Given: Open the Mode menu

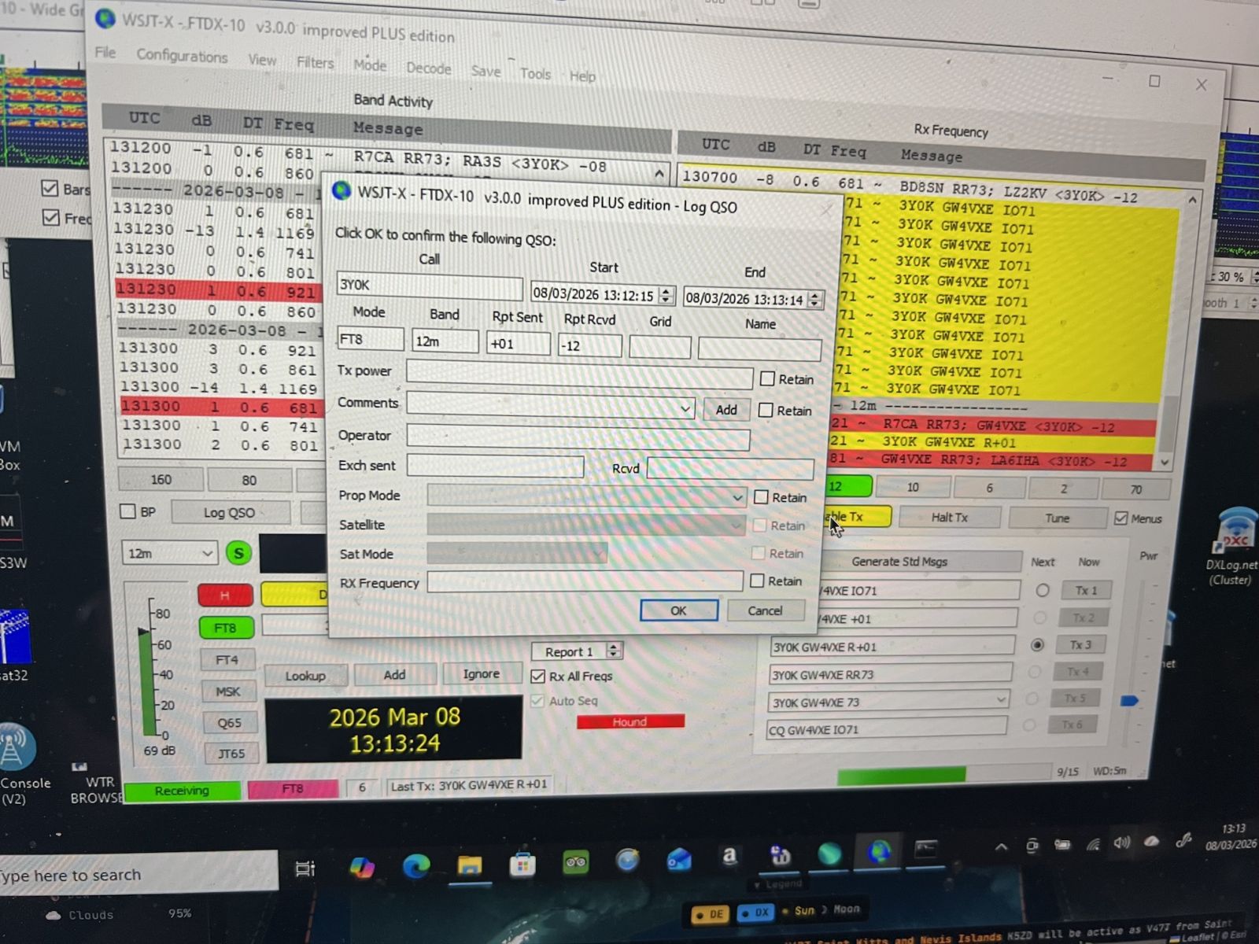Looking at the screenshot, I should (369, 65).
